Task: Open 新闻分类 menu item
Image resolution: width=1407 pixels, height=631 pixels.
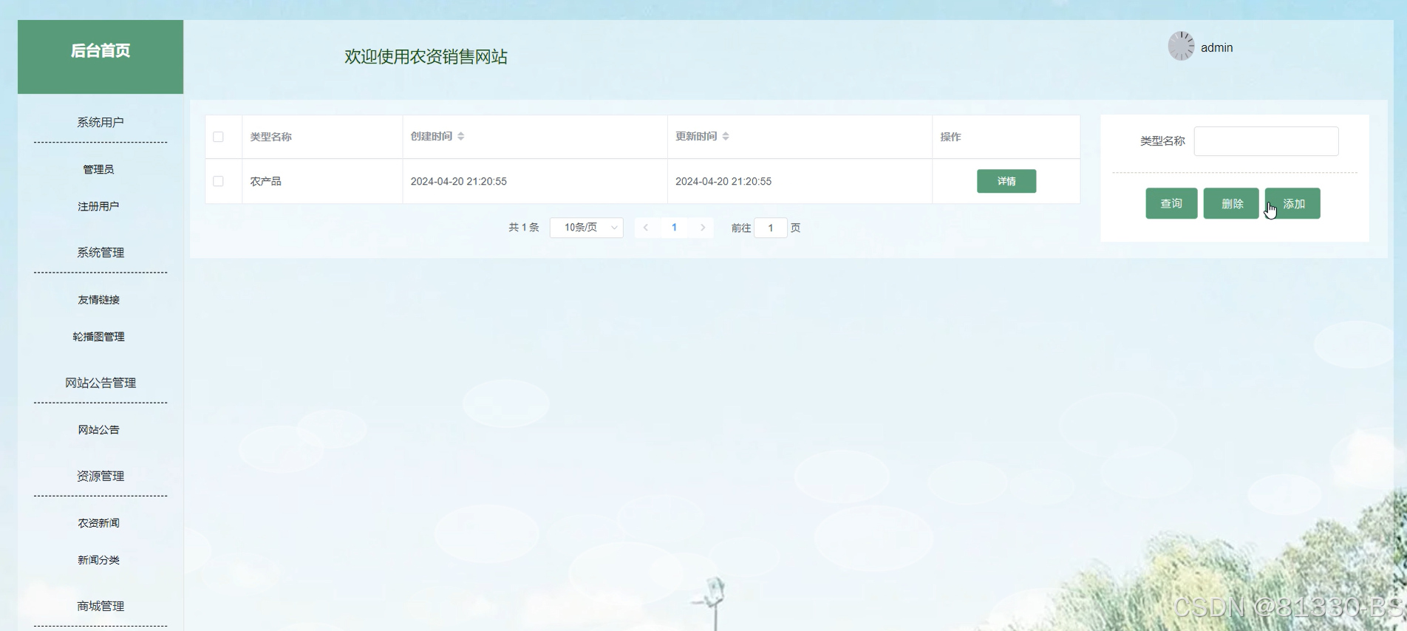Action: click(x=98, y=560)
